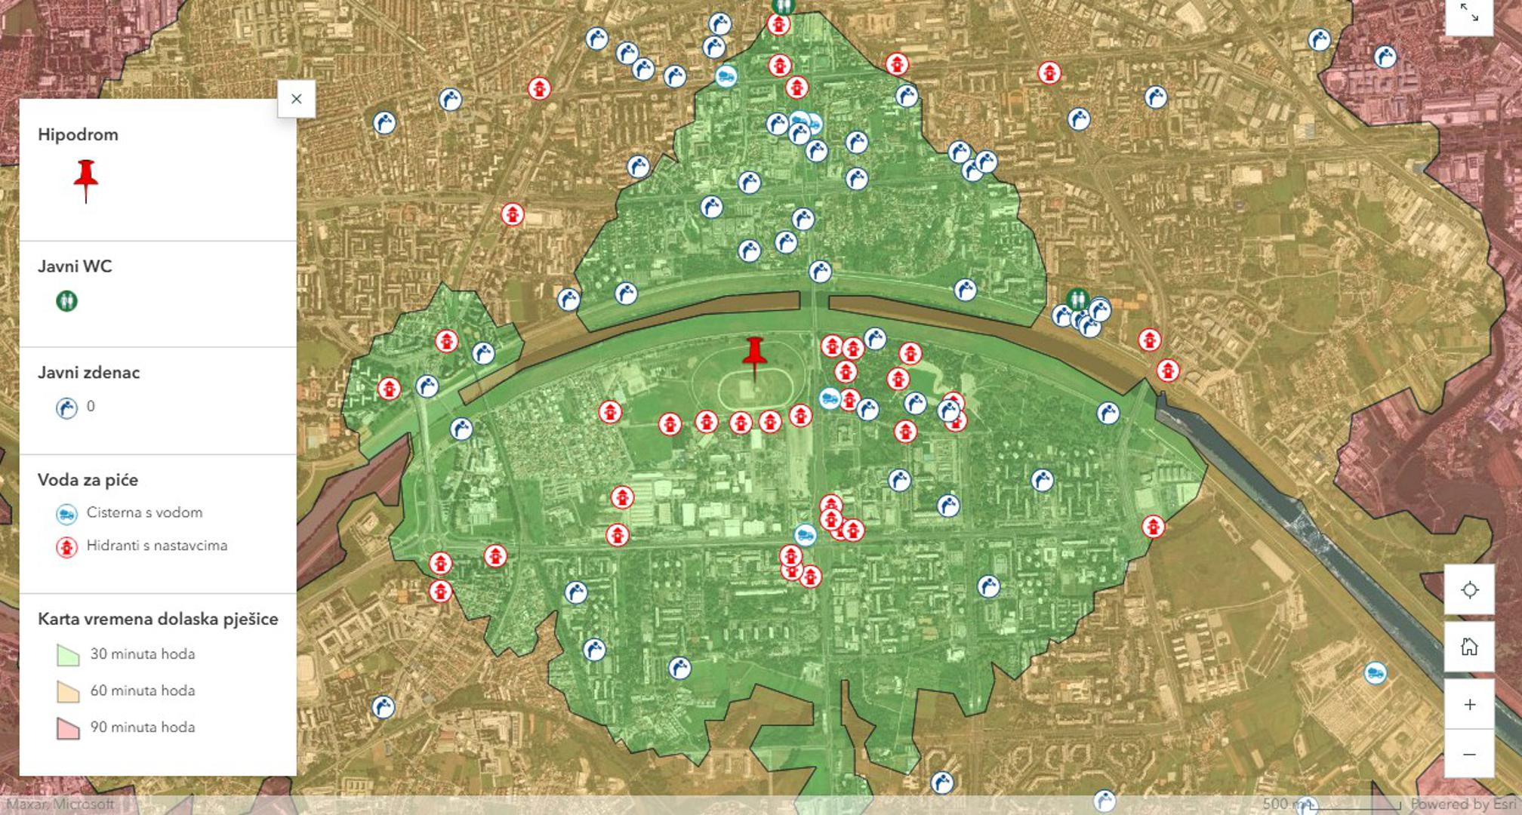Image resolution: width=1522 pixels, height=815 pixels.
Task: Click the Cisterna s vodom legend icon
Action: (x=66, y=514)
